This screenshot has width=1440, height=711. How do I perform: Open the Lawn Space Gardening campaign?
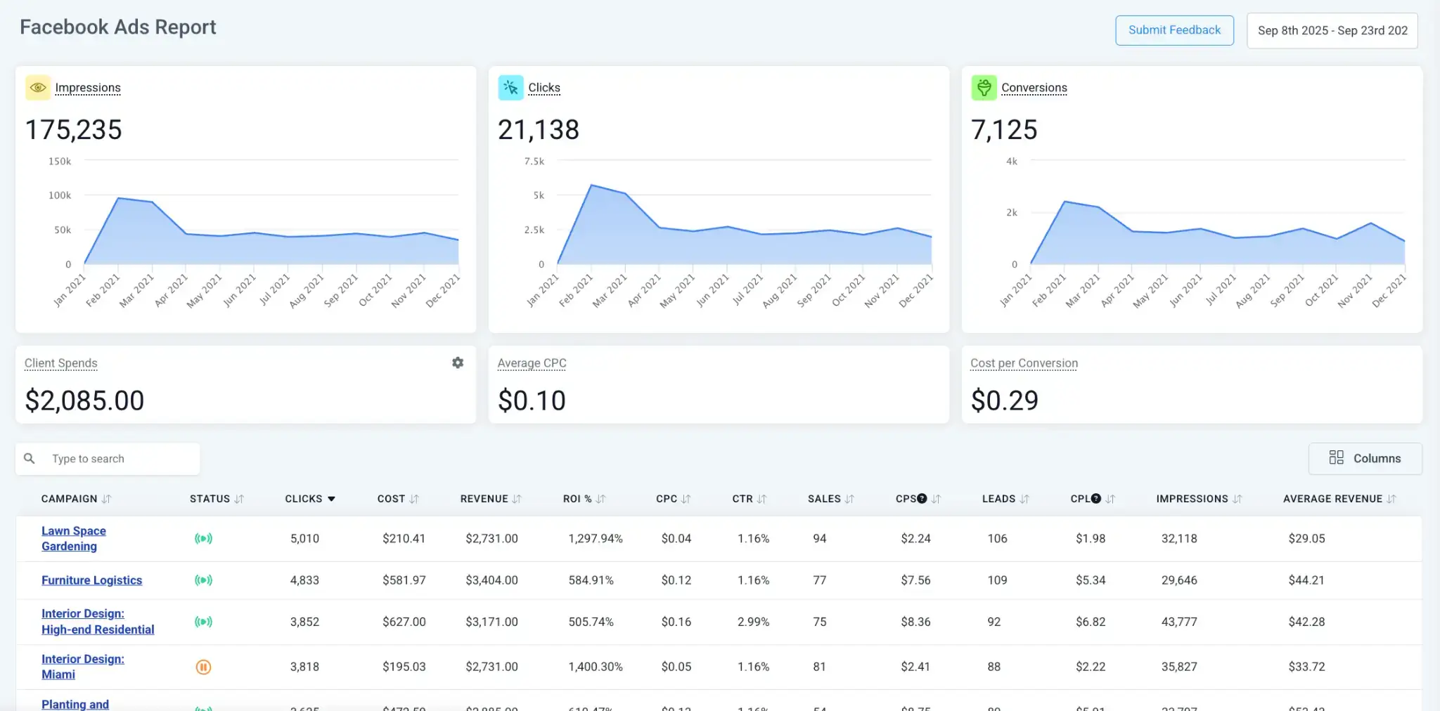pyautogui.click(x=73, y=539)
